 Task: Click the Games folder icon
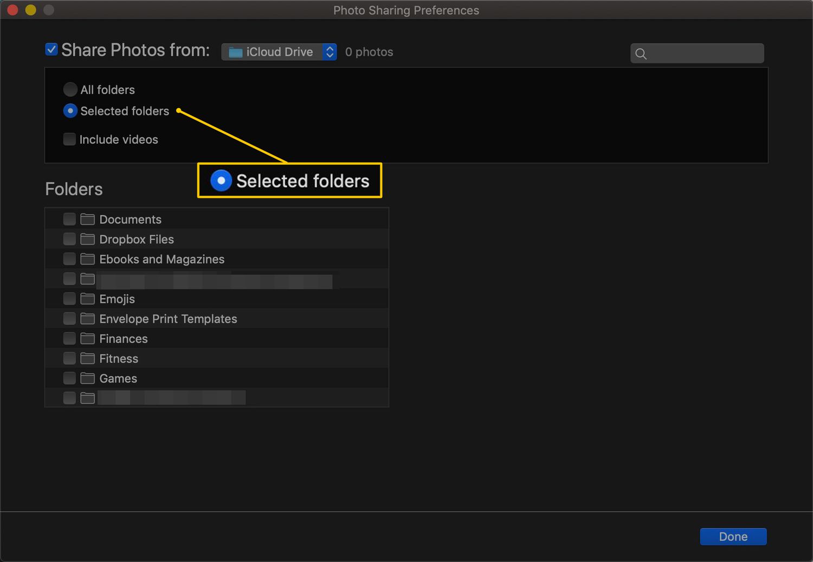[87, 378]
